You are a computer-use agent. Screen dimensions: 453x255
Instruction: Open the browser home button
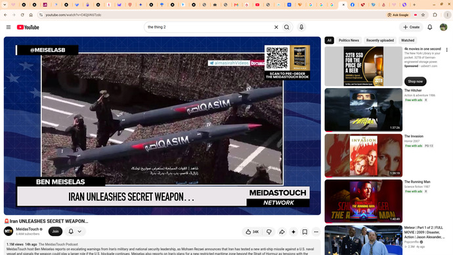click(31, 14)
